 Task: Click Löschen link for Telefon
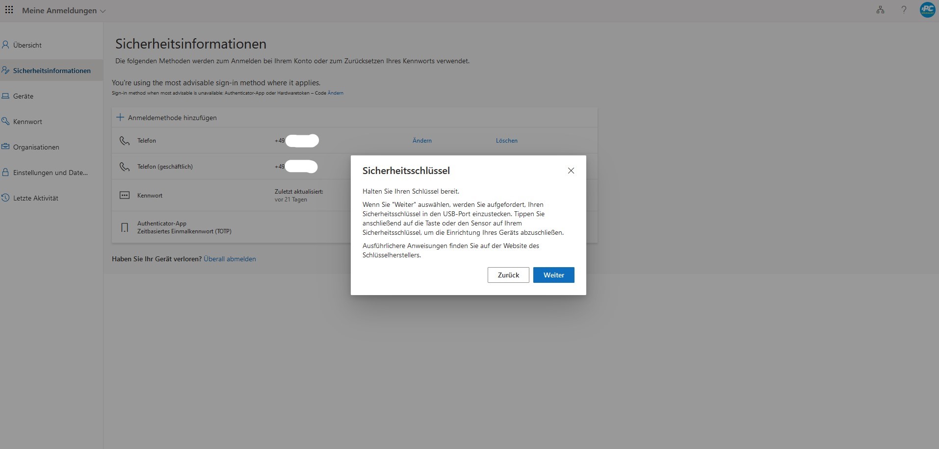click(506, 141)
